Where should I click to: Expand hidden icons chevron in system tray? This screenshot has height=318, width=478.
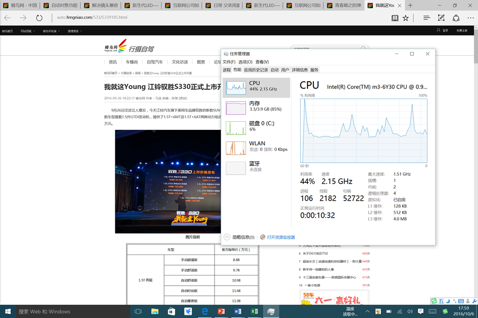click(x=367, y=311)
